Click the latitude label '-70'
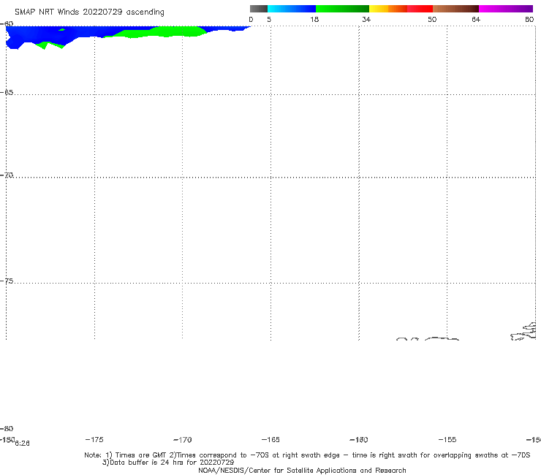The width and height of the screenshot is (541, 475). [7, 175]
